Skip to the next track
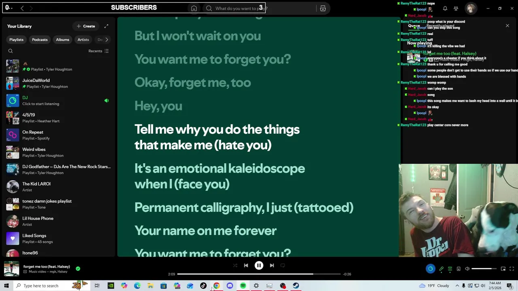Viewport: 518px width, 291px height. 272,266
